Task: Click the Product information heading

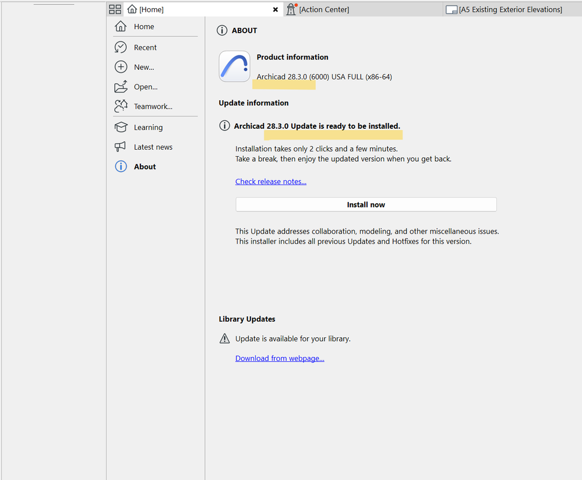Action: coord(292,57)
